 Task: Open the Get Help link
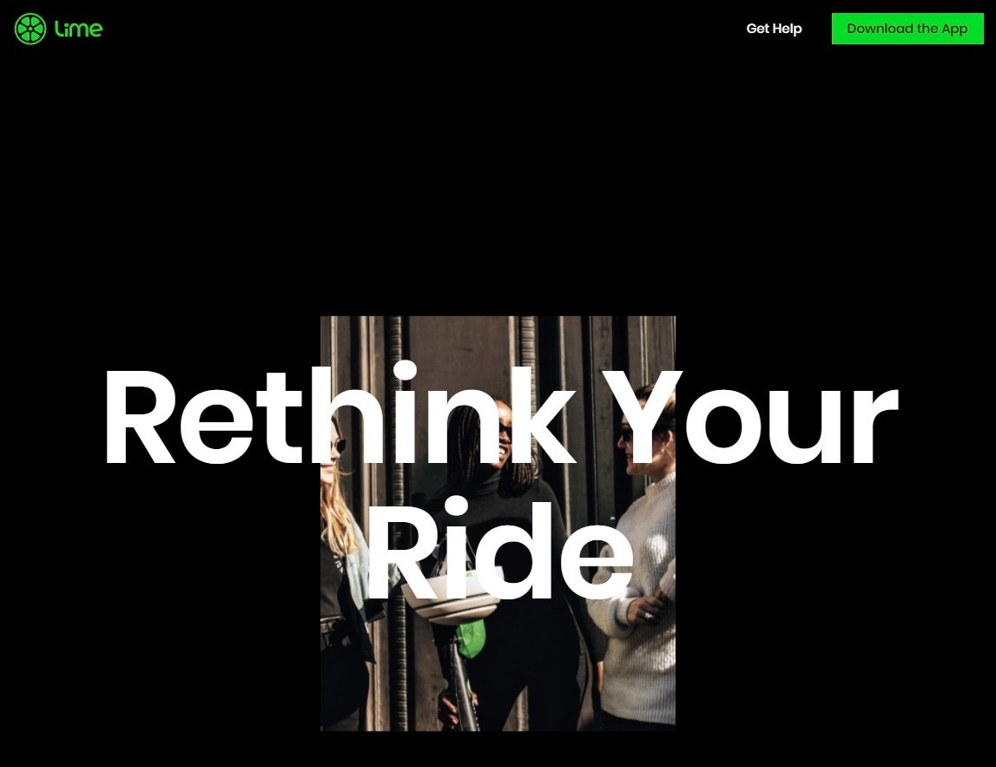click(774, 29)
